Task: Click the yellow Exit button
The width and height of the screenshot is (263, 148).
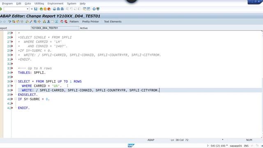Action: pos(45,9)
